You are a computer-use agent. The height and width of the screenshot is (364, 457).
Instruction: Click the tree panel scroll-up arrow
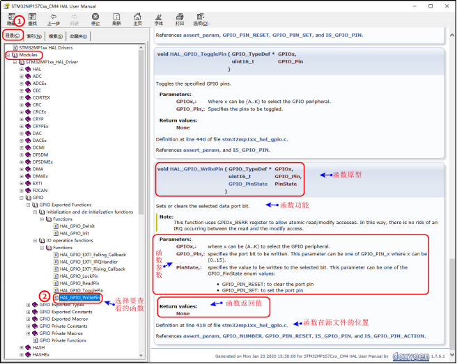click(x=141, y=47)
